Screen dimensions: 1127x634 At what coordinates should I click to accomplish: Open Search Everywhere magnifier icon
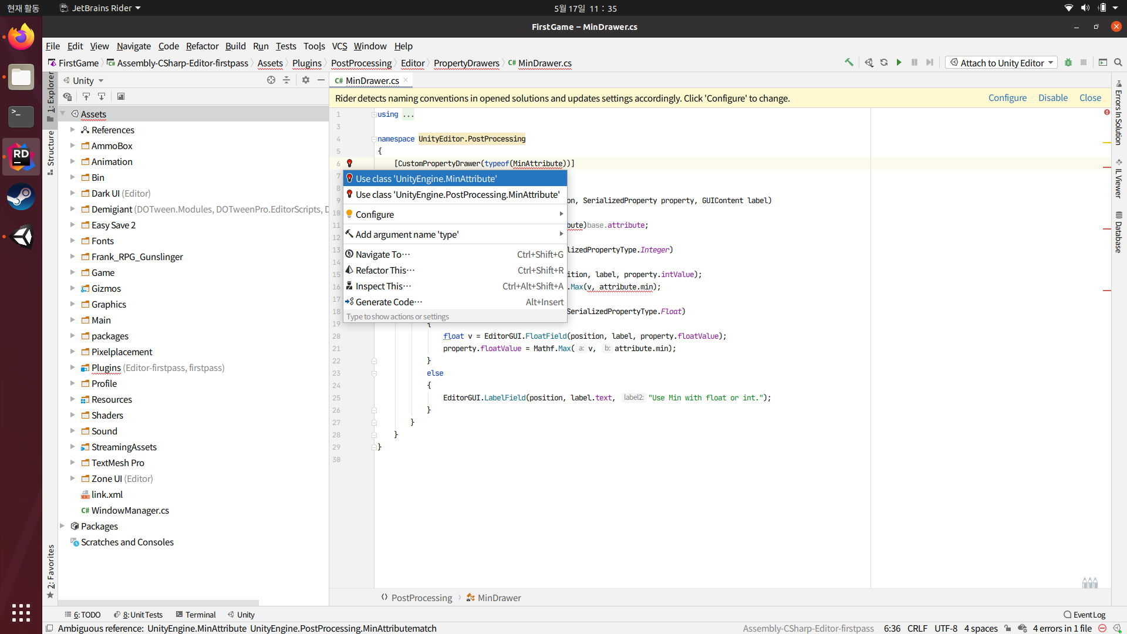(x=1118, y=62)
